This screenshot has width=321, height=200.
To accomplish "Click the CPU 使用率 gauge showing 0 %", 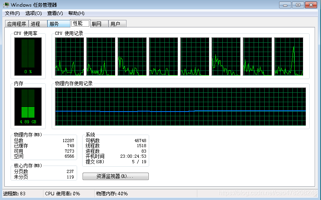I will tap(28, 56).
